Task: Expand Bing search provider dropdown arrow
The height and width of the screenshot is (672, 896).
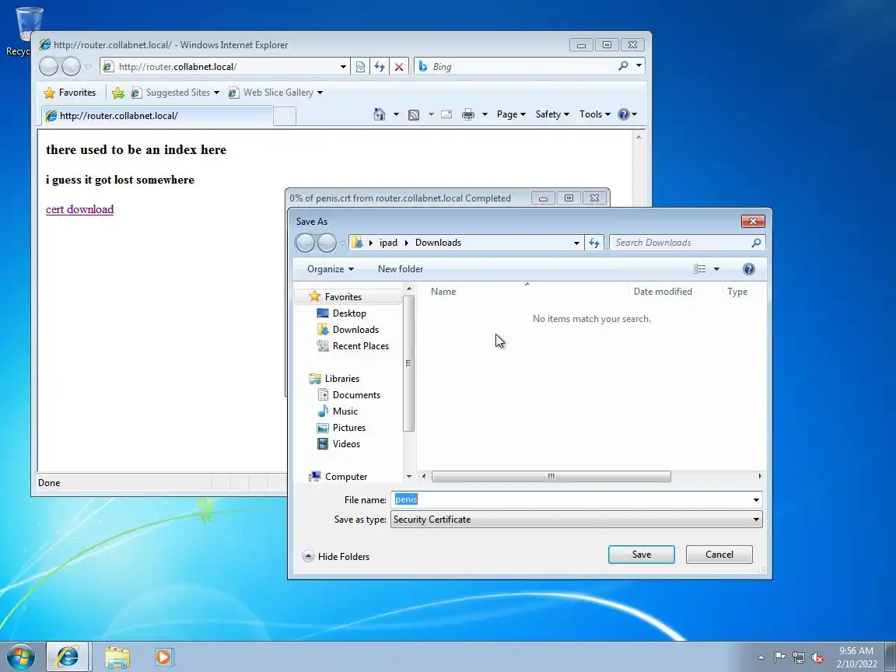Action: coord(639,66)
